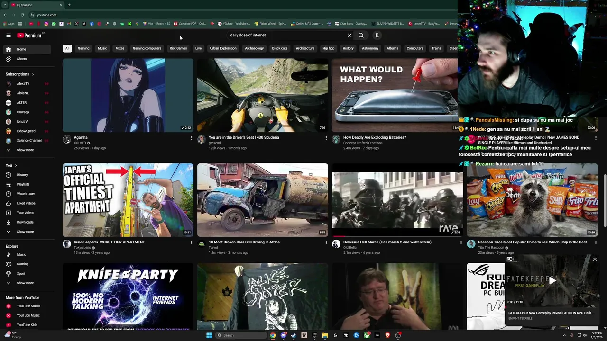Expand the You section arrow
Screen dimensions: 607x341
point(16,165)
